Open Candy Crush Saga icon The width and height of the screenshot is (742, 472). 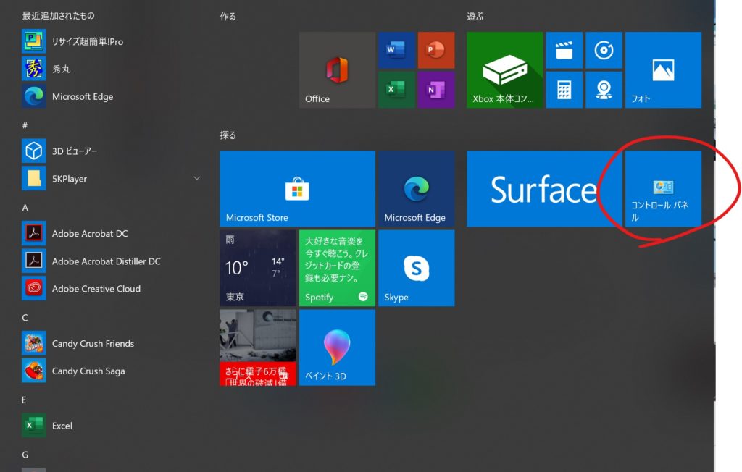(x=33, y=371)
